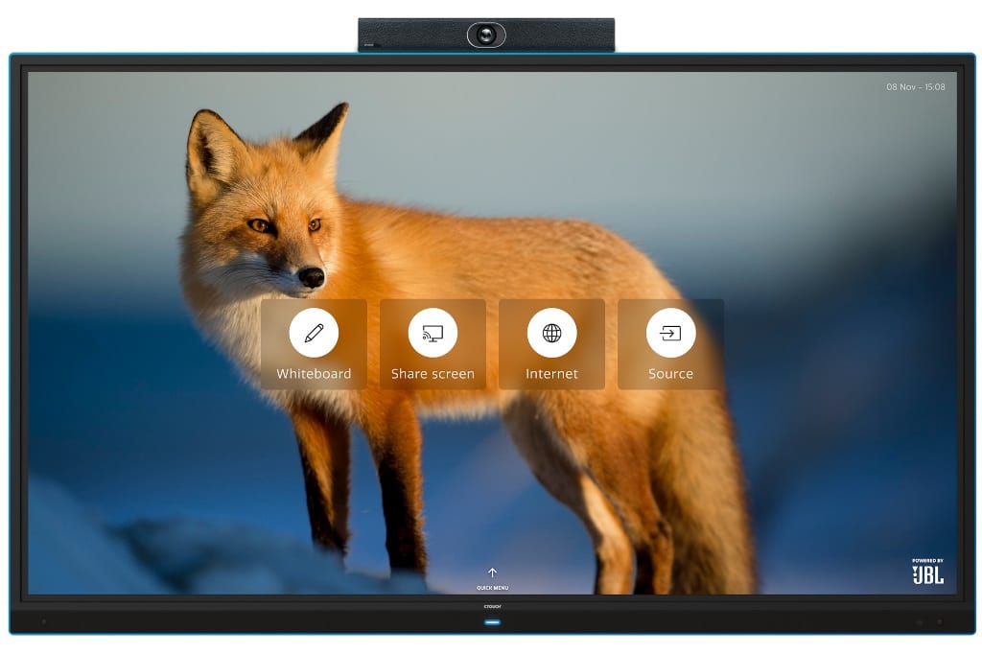Click the 08 Nov – 15:08 date and time
This screenshot has width=982, height=654.
click(x=915, y=86)
